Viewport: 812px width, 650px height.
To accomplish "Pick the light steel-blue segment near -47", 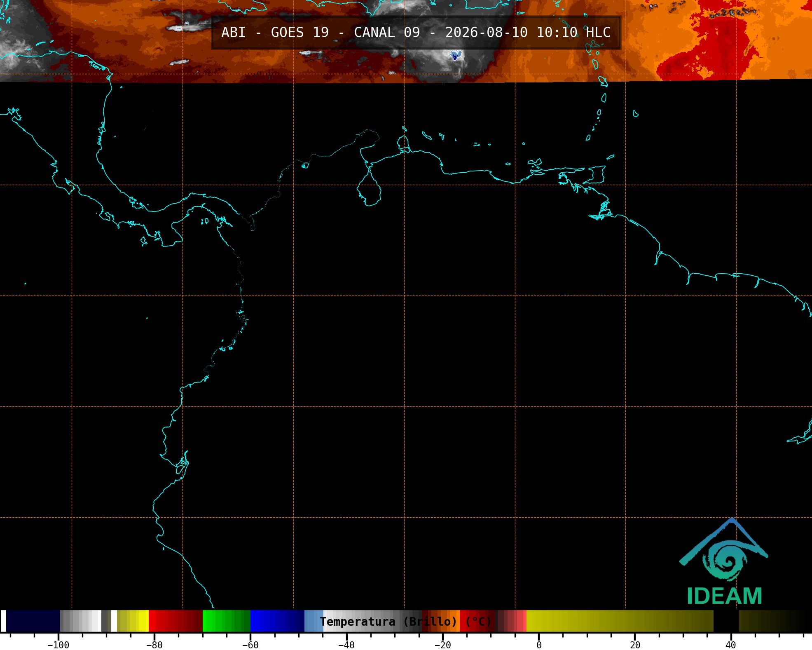I will click(x=314, y=621).
